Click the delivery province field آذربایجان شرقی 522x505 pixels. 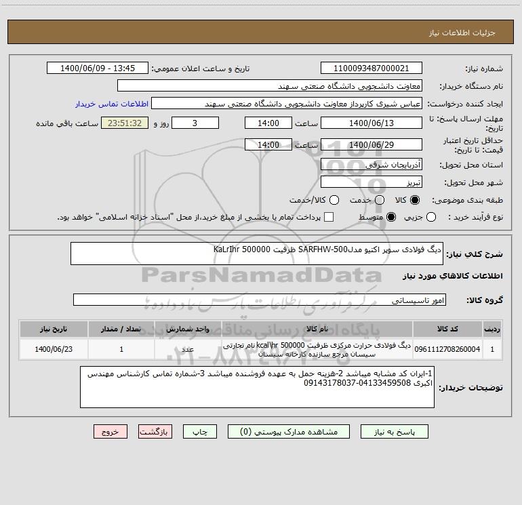point(372,165)
